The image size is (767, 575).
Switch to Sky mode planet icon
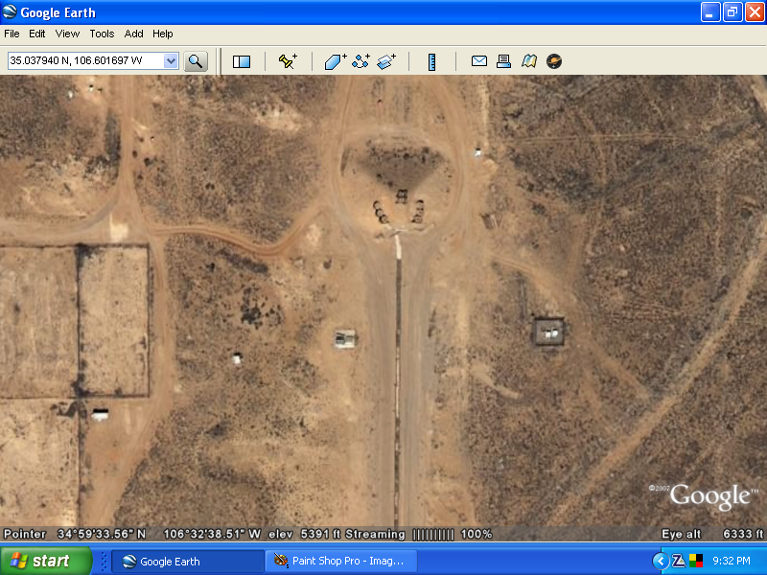click(554, 61)
